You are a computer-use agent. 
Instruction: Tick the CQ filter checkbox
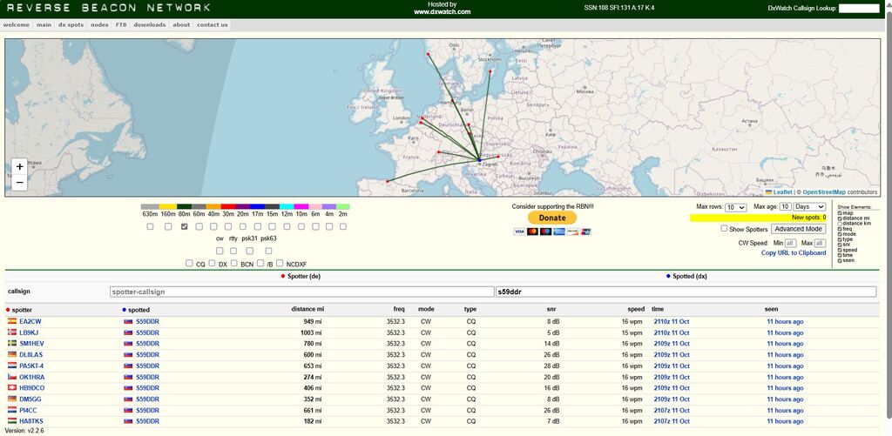[189, 264]
